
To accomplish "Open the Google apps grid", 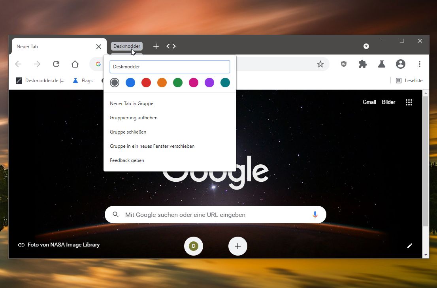I will click(409, 102).
